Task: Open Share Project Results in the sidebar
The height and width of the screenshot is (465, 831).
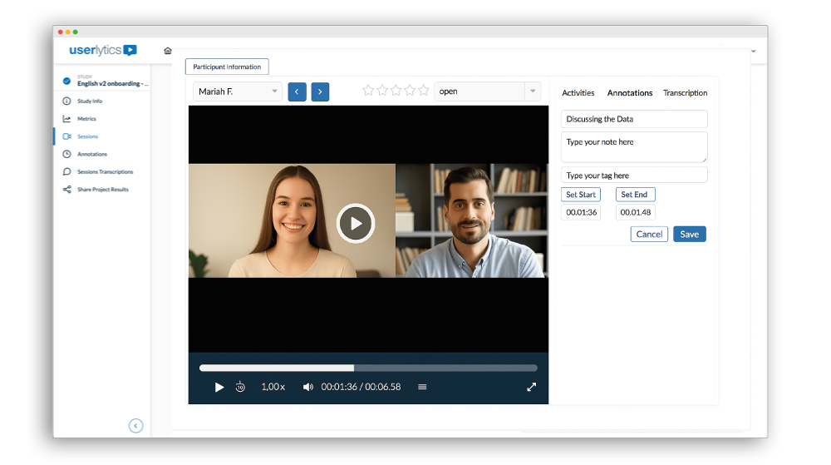Action: 102,190
